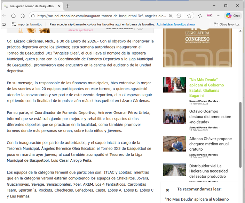Open Distribuidor vial aerial photo thumbnail

coord(174,170)
